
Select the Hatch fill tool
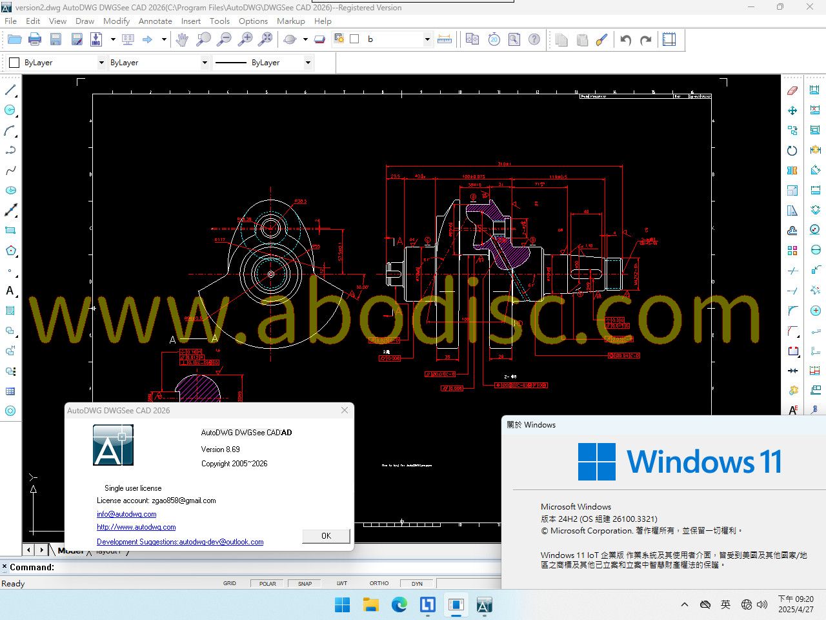tap(10, 311)
